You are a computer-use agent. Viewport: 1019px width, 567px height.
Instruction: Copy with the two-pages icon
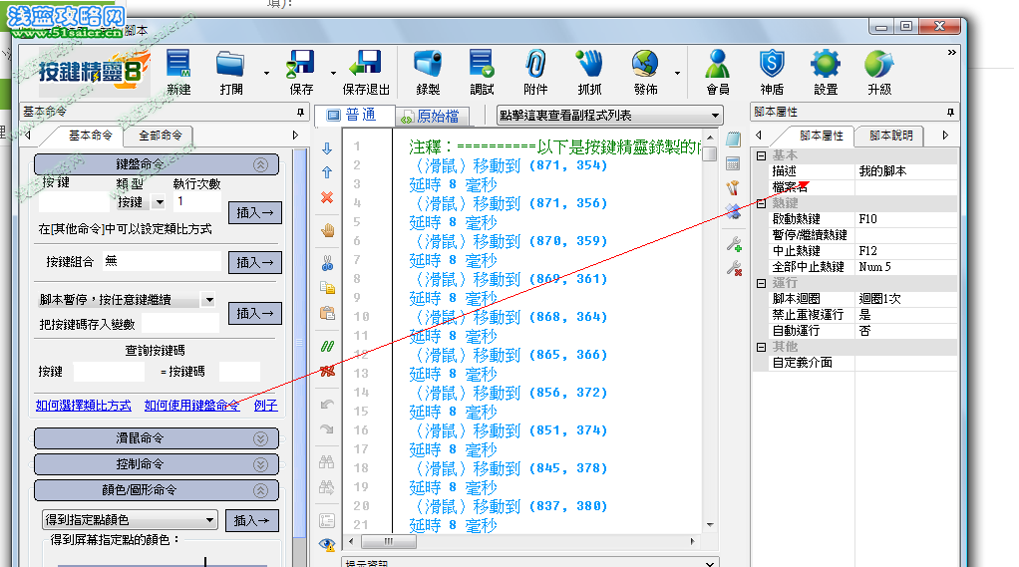(327, 287)
